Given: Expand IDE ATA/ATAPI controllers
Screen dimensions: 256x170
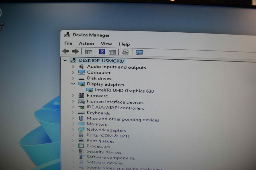Looking at the screenshot, I should (73, 107).
